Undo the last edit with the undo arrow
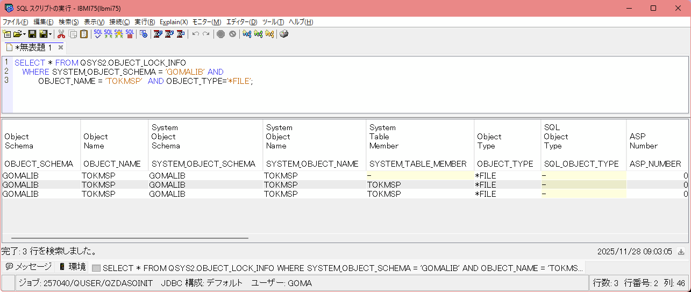This screenshot has height=292, width=691. pos(196,34)
